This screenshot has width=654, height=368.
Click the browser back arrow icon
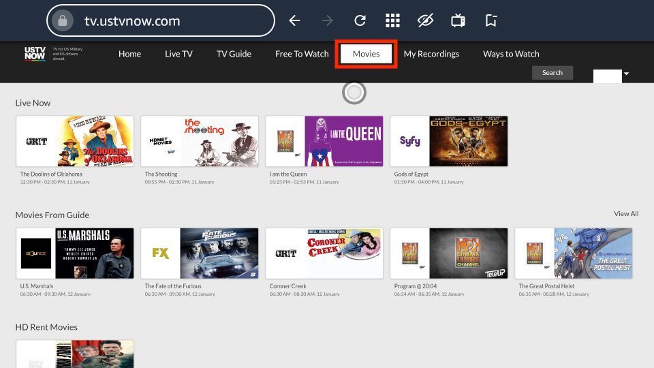point(294,21)
